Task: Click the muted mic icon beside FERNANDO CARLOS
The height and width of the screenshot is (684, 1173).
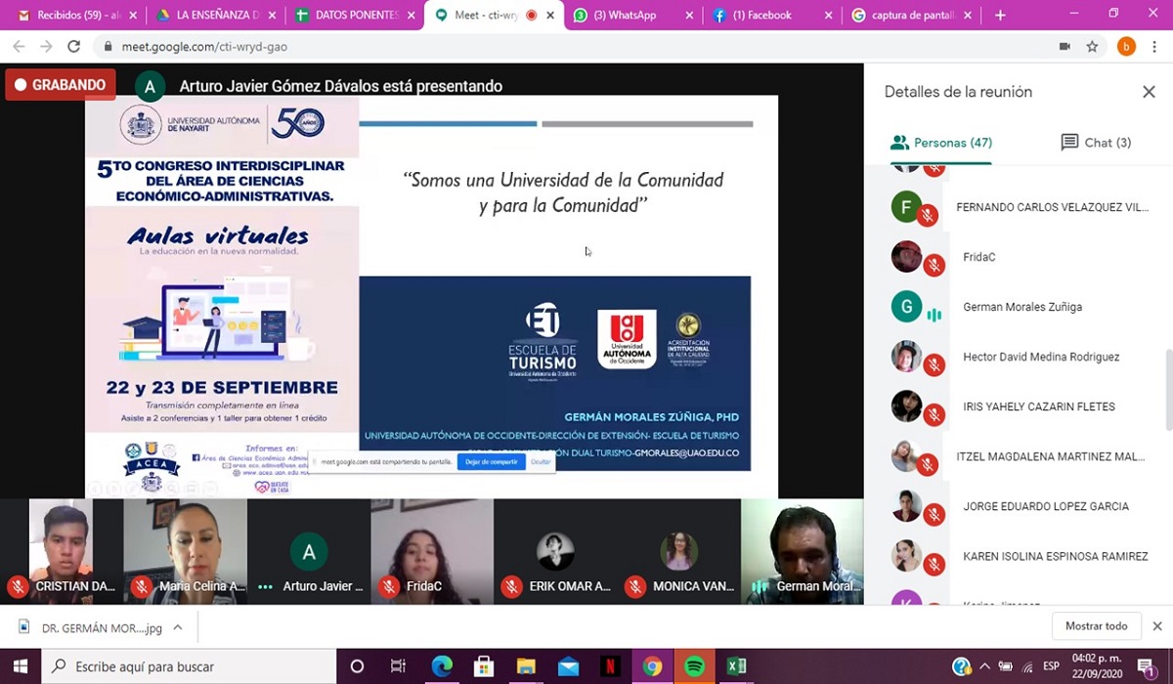Action: tap(930, 216)
